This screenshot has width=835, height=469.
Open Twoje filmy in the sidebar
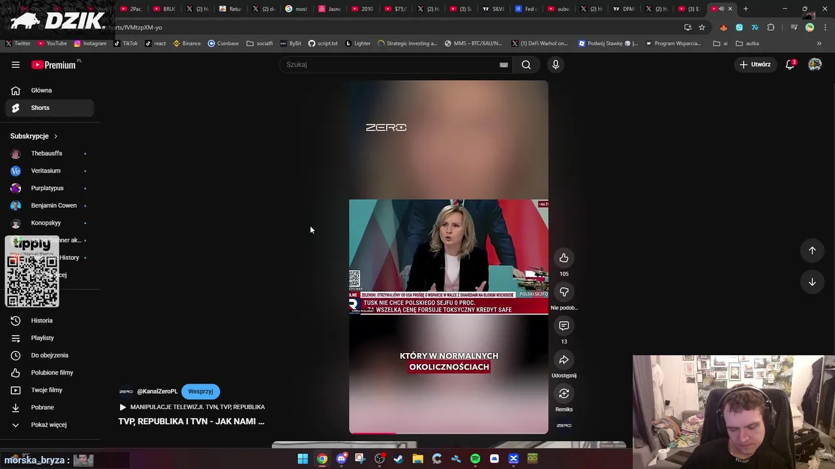(x=50, y=390)
